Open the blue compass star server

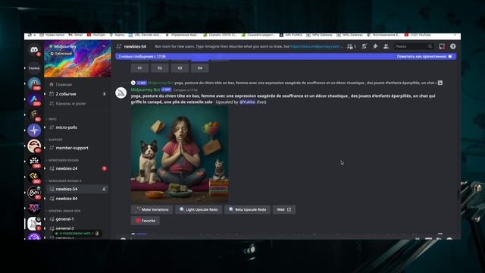click(x=34, y=130)
